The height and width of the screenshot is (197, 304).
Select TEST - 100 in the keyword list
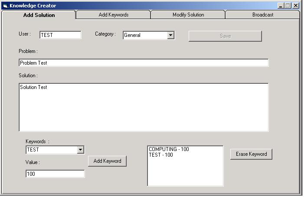[161, 155]
